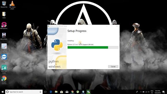Image resolution: width=167 pixels, height=94 pixels.
Task: Select the Acer Care Center shortcut
Action: (4, 69)
